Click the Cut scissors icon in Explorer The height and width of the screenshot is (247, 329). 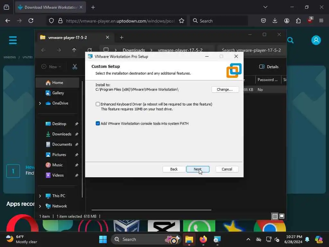pos(75,67)
